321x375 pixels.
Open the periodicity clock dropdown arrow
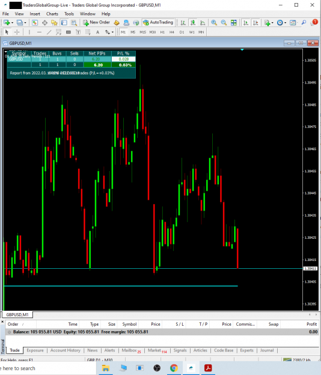point(285,23)
